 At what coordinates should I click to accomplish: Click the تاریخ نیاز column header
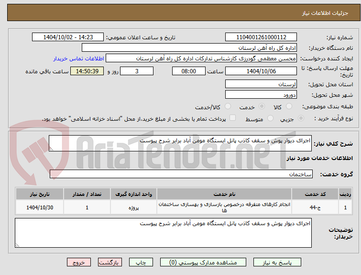(40, 194)
